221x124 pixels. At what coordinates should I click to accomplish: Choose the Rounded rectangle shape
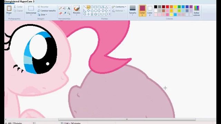[99, 7]
